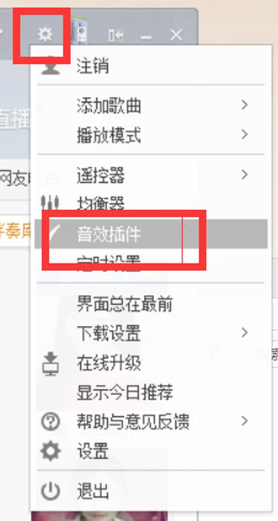Click the question mark help icon
The height and width of the screenshot is (521, 278).
point(51,422)
